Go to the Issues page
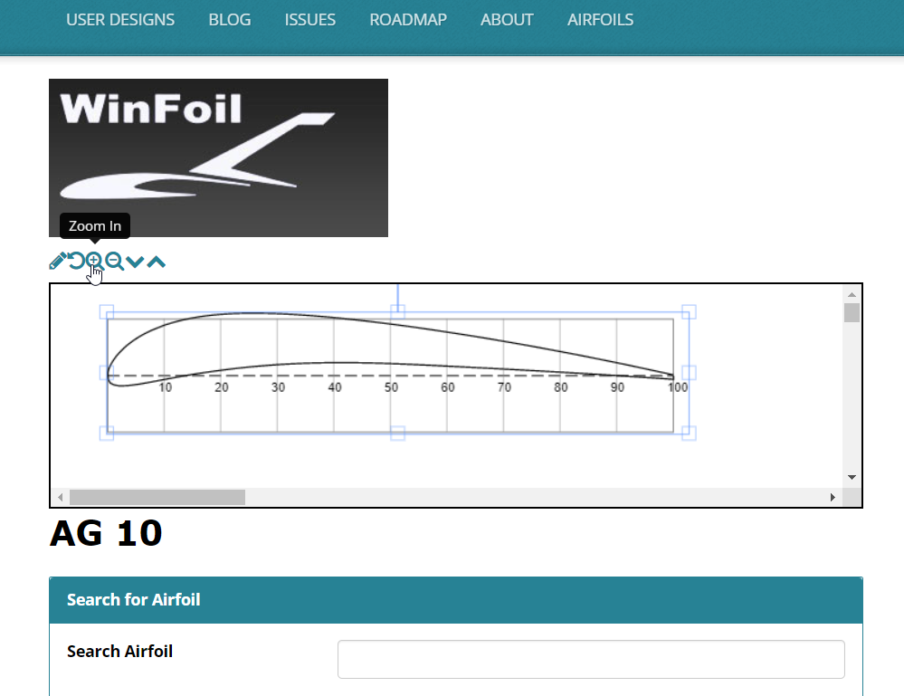Viewport: 904px width, 696px height. [x=309, y=20]
